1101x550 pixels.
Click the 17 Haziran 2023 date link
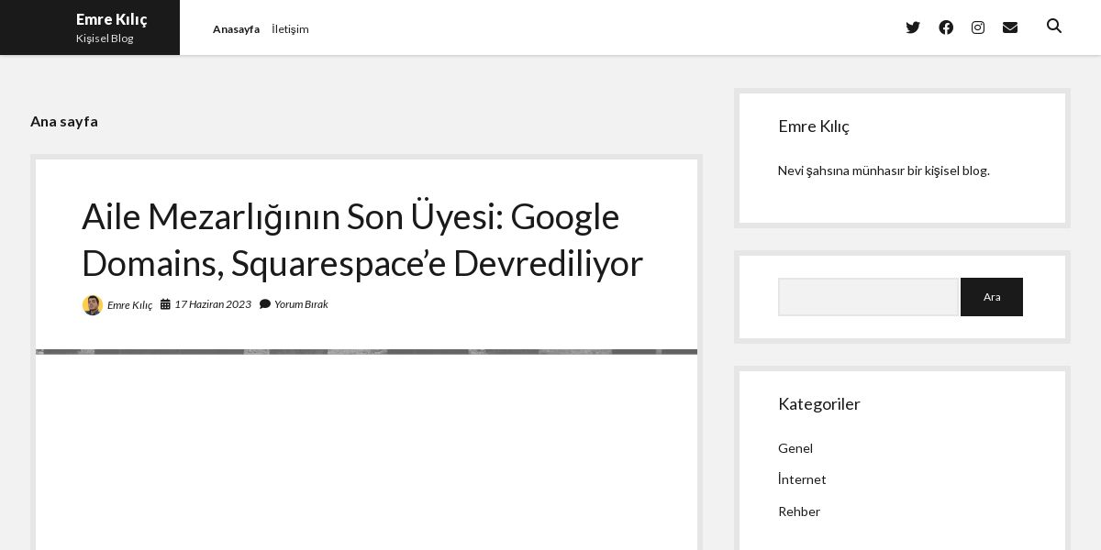pyautogui.click(x=213, y=304)
